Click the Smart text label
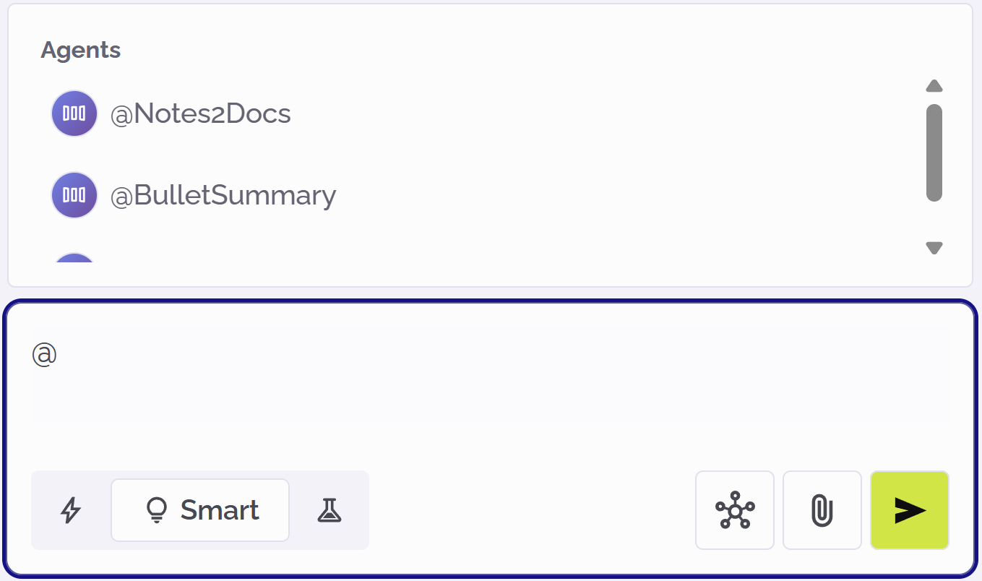This screenshot has height=581, width=982. (x=220, y=510)
